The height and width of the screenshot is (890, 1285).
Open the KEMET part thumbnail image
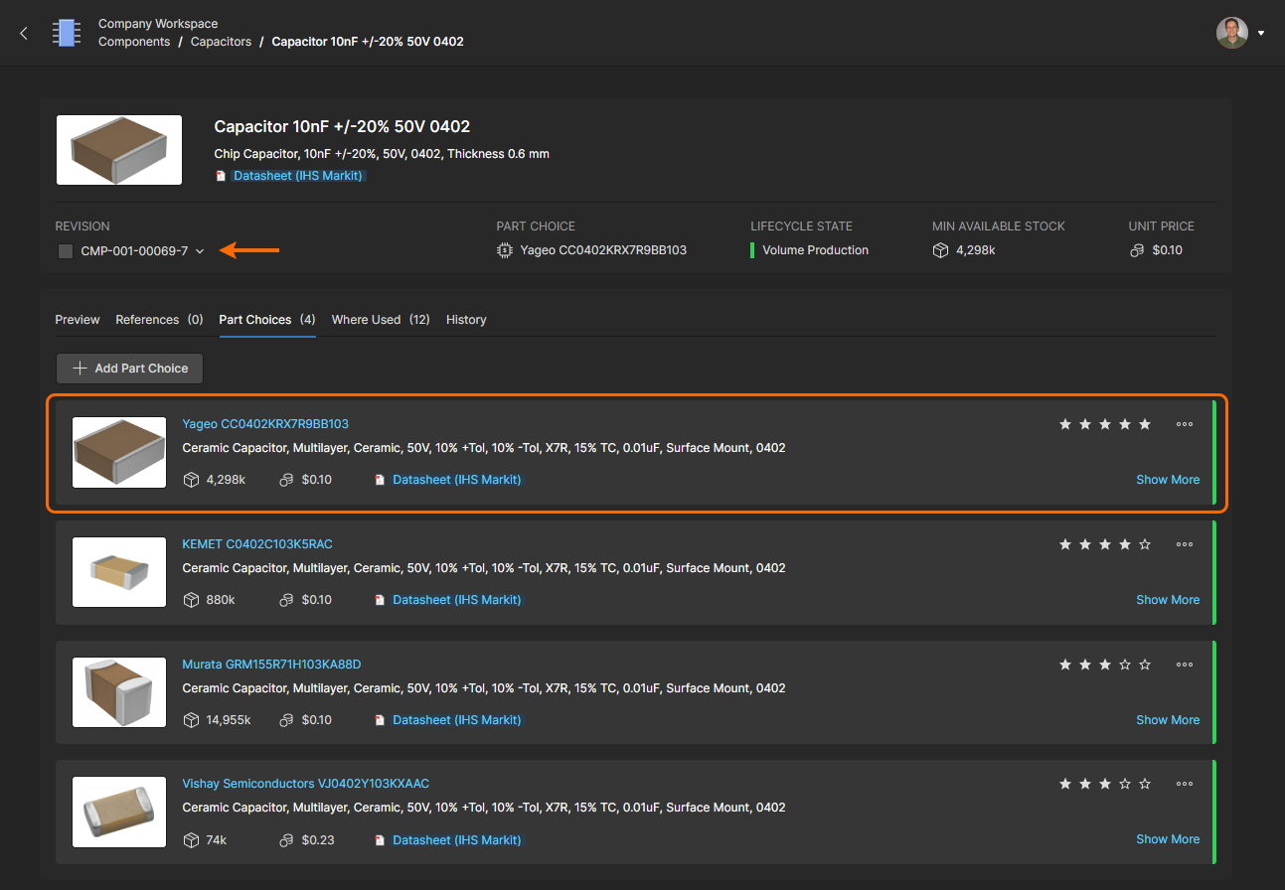pyautogui.click(x=119, y=572)
